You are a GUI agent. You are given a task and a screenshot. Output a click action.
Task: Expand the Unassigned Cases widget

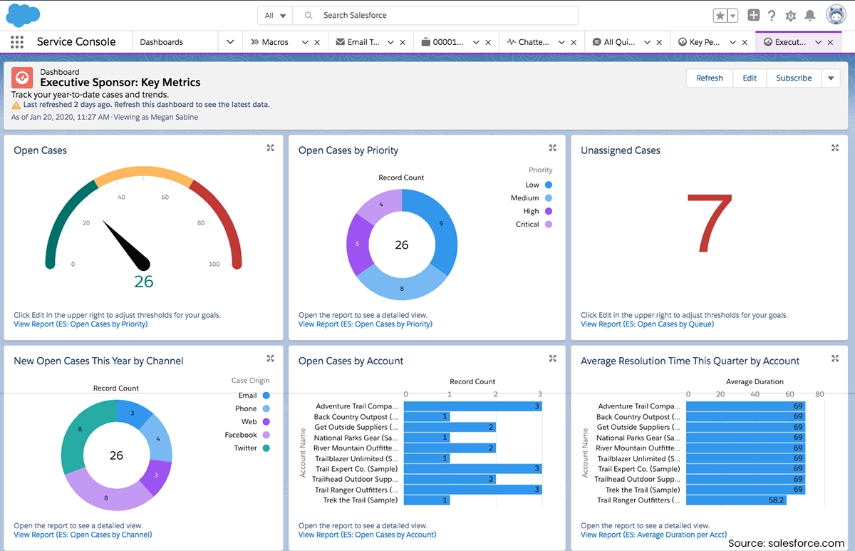point(835,148)
